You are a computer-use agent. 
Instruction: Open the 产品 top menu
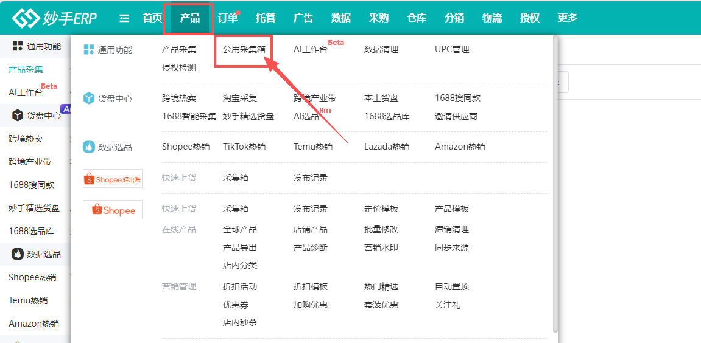(190, 18)
